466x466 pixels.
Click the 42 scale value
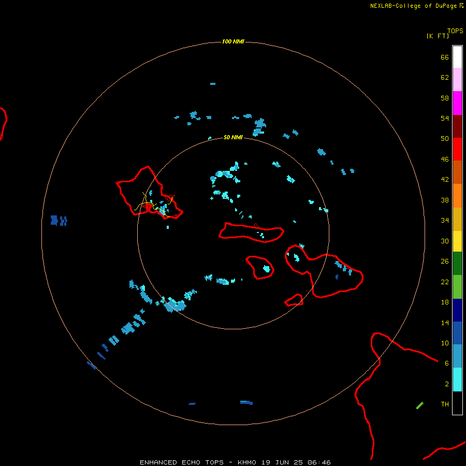(445, 180)
